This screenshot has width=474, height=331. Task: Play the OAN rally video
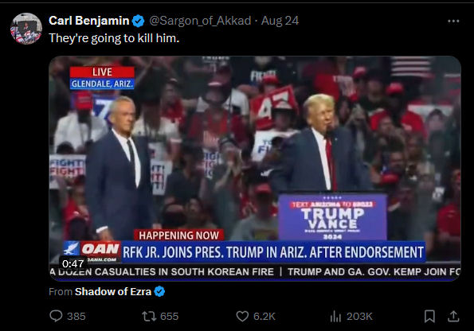(x=255, y=168)
